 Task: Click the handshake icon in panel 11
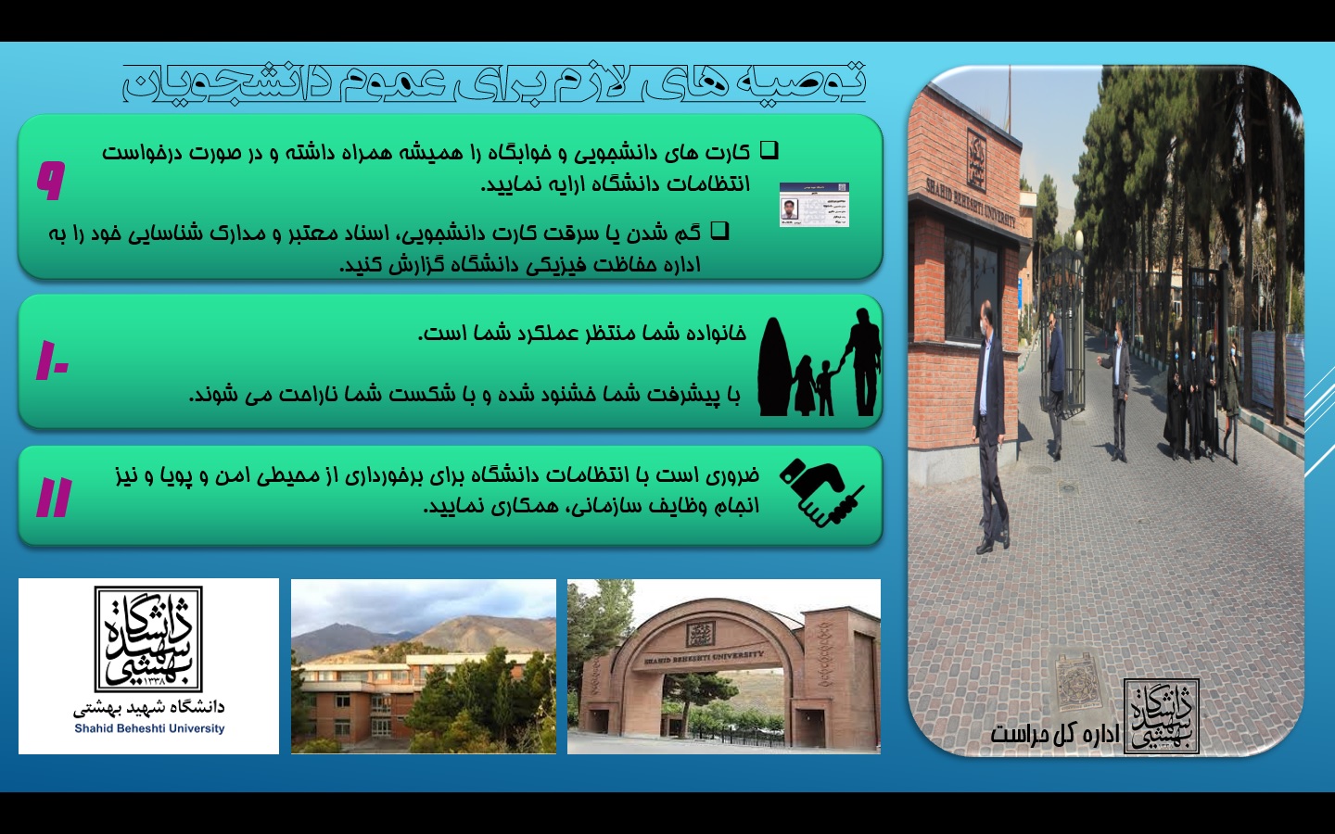point(821,493)
